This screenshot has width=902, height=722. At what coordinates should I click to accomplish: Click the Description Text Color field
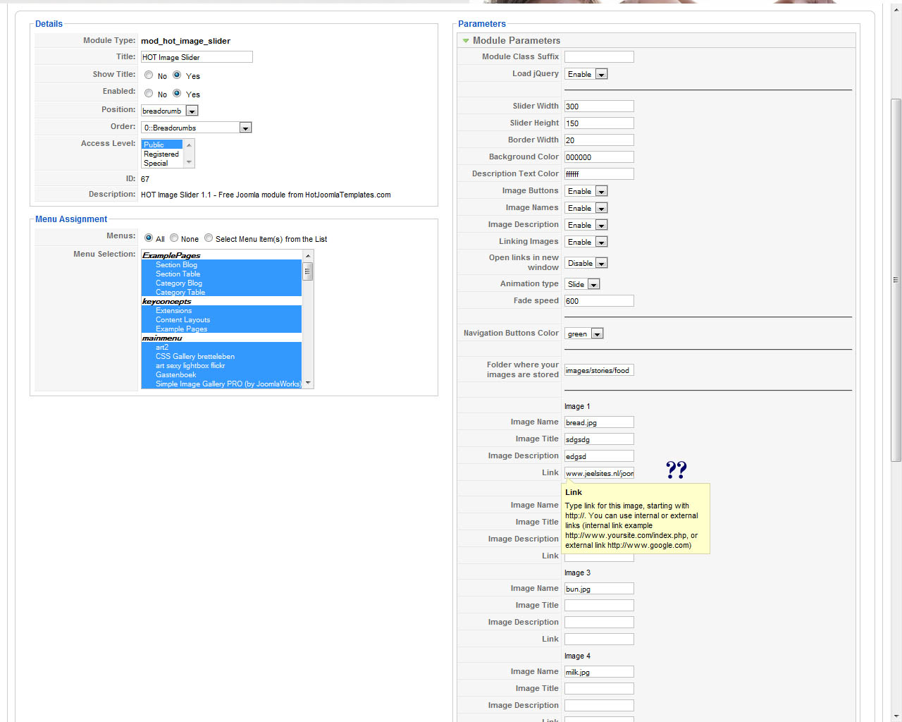click(599, 173)
